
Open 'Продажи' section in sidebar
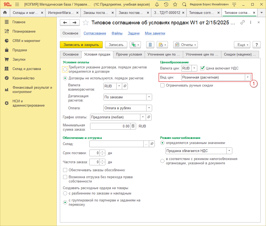[x=20, y=50]
